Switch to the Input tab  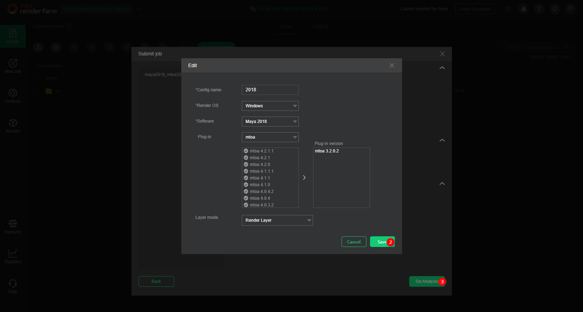pos(286,26)
